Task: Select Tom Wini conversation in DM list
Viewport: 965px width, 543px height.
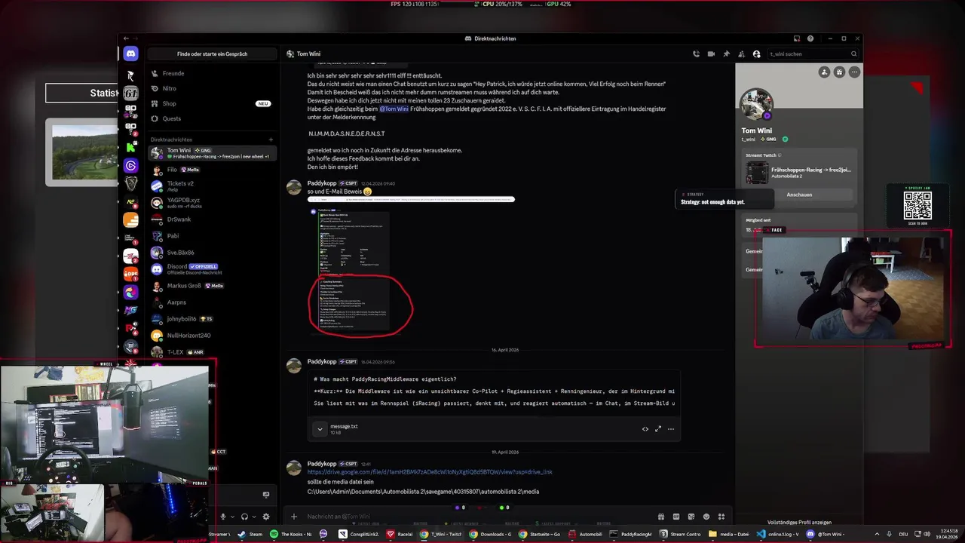Action: tap(212, 153)
